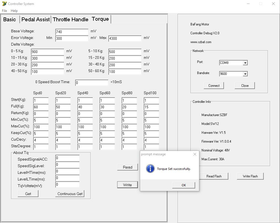Viewport: 280px width, 223px height.
Task: Open the Help menu
Action: [14, 11]
